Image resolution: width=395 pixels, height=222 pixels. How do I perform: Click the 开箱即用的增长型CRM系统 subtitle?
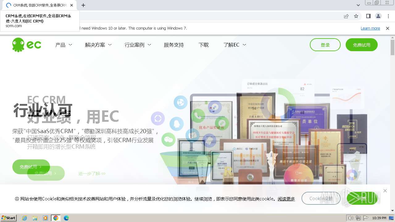click(x=61, y=146)
